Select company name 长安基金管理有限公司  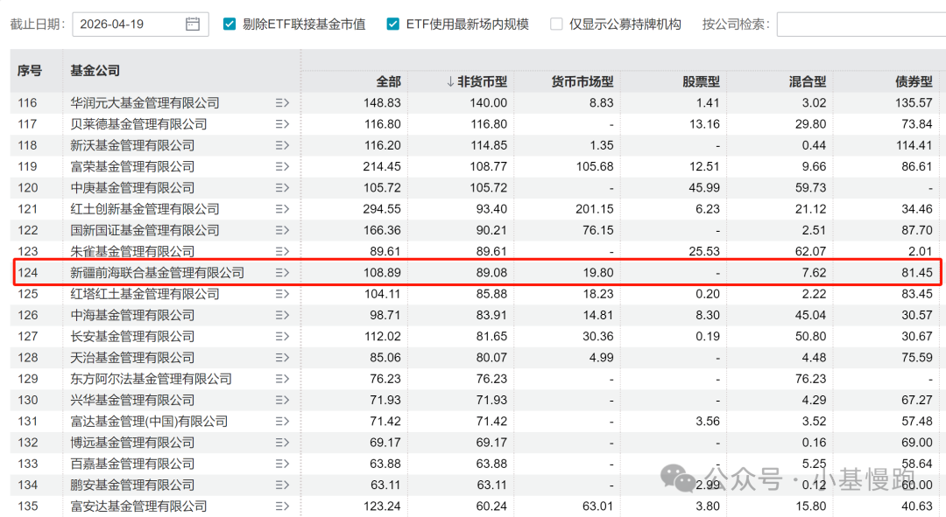[x=132, y=336]
